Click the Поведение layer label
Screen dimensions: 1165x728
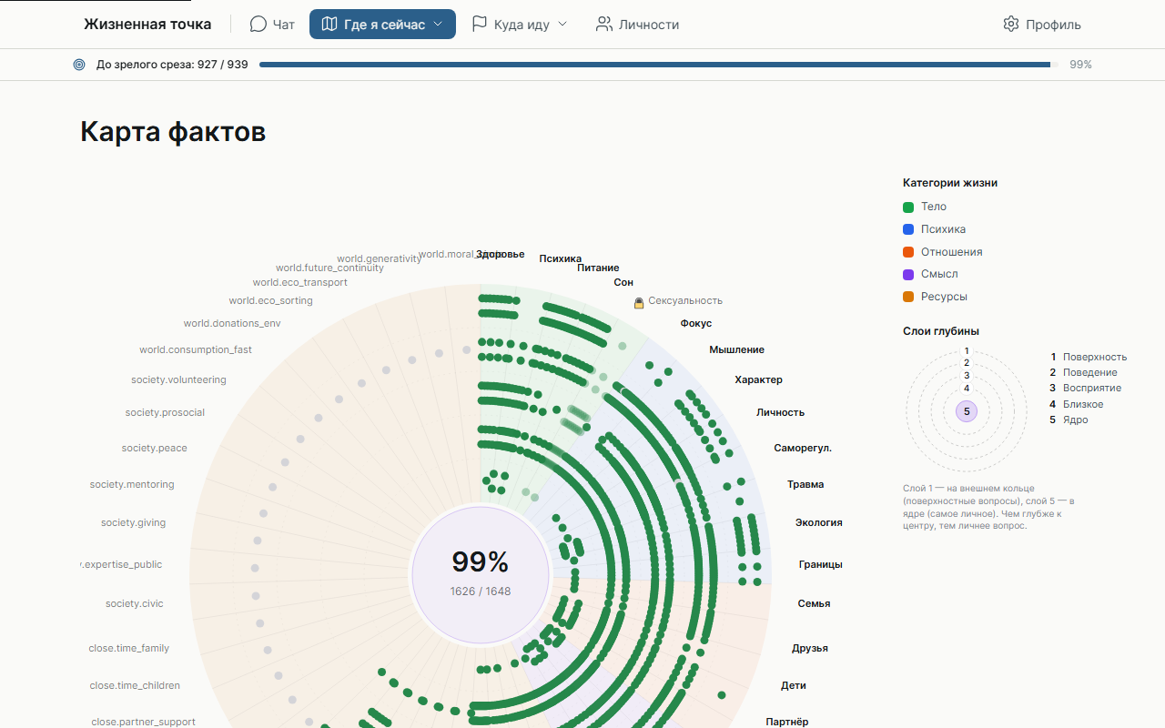[1090, 372]
